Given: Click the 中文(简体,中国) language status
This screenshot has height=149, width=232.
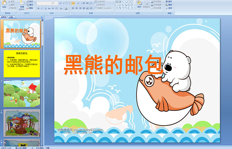Looking at the screenshot, I should (43, 148).
